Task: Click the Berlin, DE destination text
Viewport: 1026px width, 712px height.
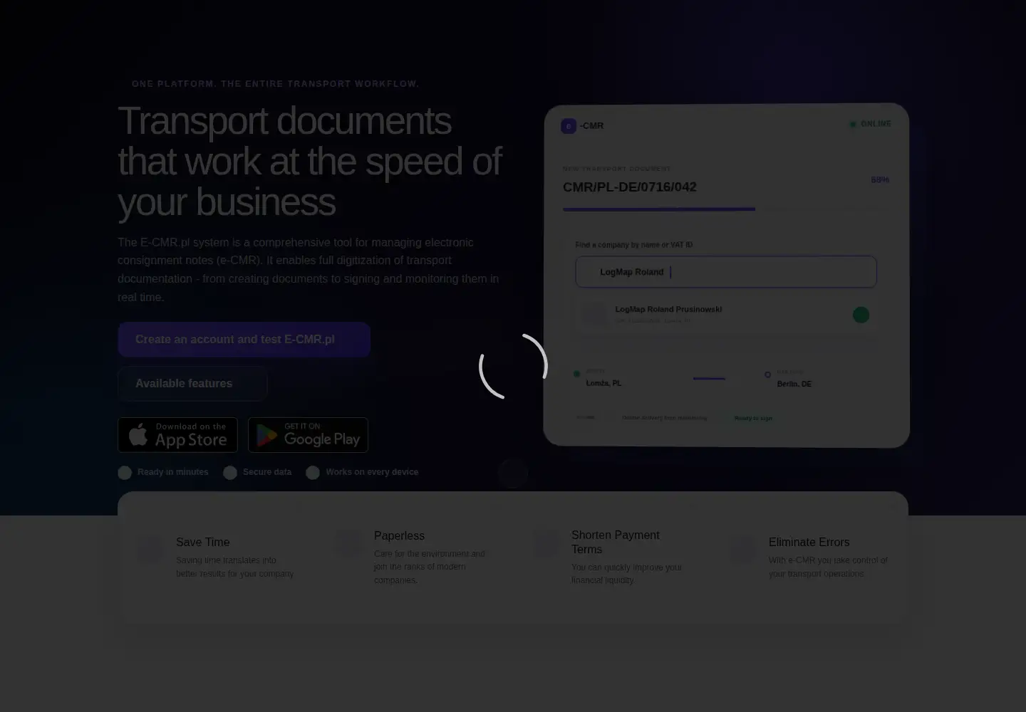Action: coord(794,384)
